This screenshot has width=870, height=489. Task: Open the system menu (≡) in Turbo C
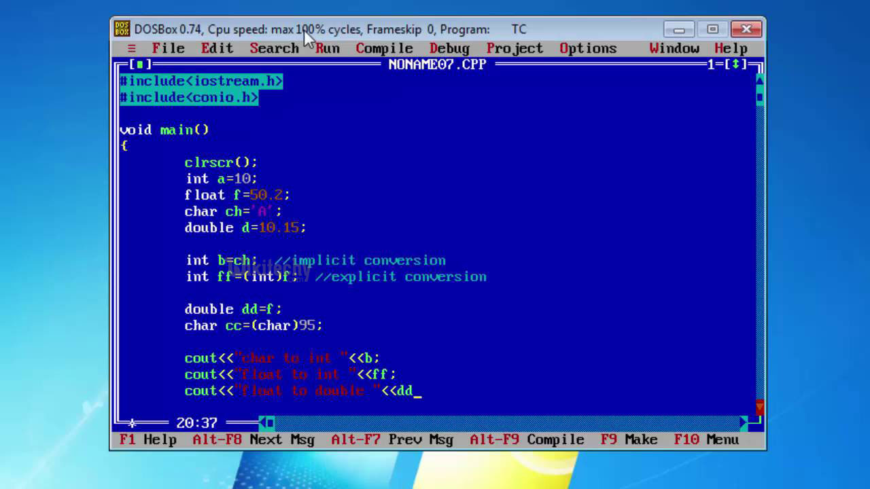[x=132, y=48]
